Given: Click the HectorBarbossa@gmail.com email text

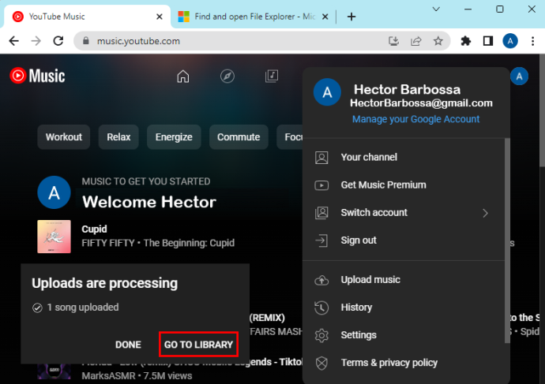Looking at the screenshot, I should click(x=421, y=103).
